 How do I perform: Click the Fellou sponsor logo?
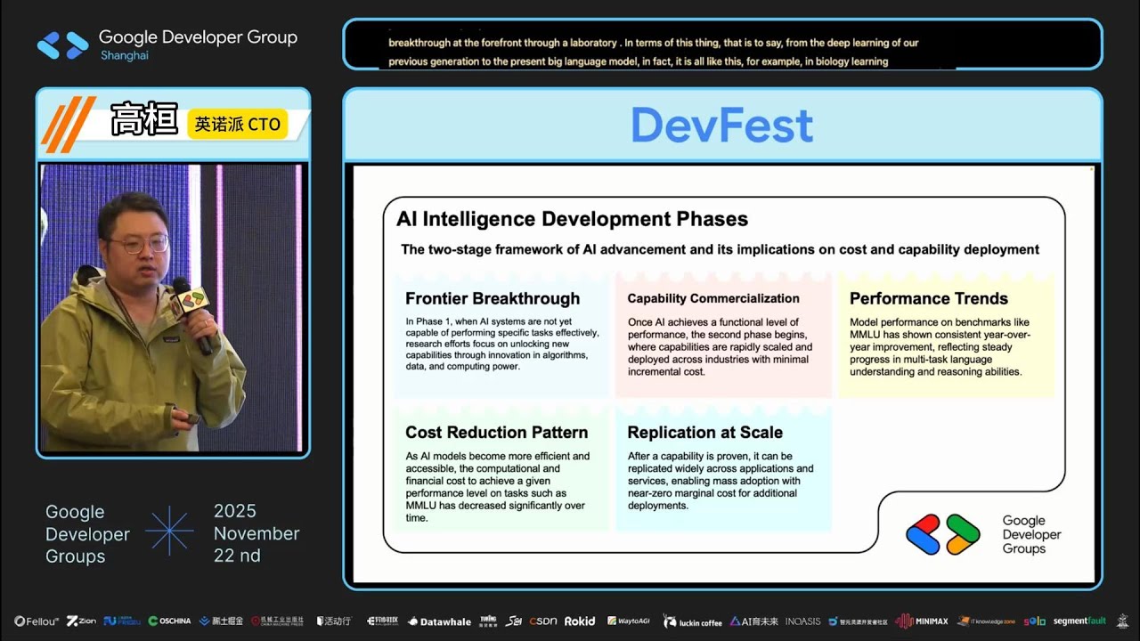pos(37,621)
